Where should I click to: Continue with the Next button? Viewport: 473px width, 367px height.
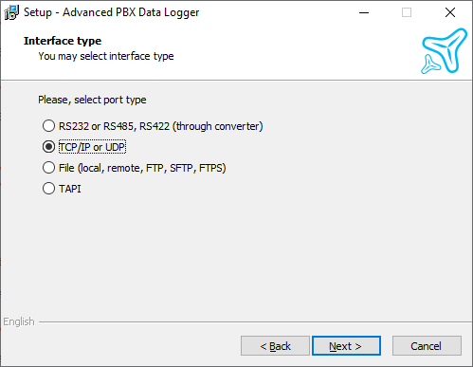point(346,346)
